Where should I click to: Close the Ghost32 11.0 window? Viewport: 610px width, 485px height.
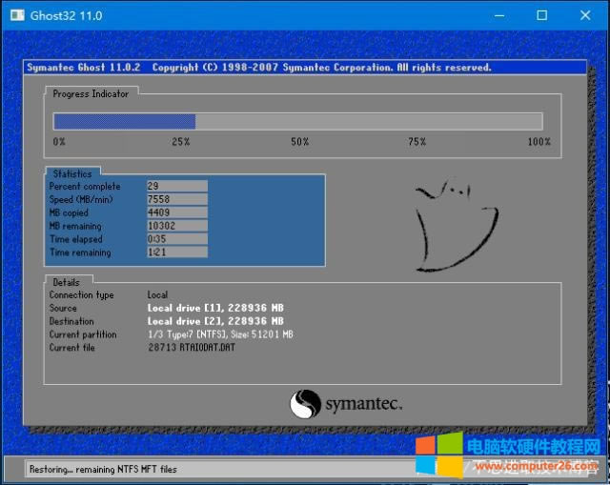tap(585, 15)
